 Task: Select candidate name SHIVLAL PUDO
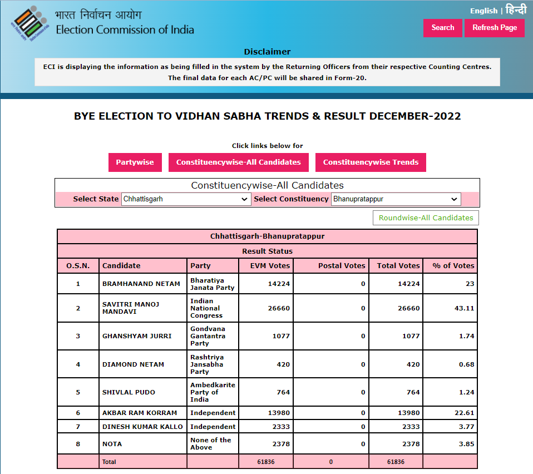pos(129,392)
